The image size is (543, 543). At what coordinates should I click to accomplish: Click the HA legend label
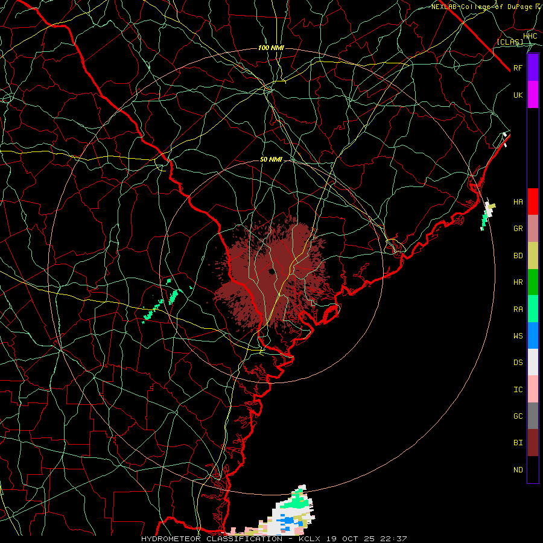(x=518, y=202)
